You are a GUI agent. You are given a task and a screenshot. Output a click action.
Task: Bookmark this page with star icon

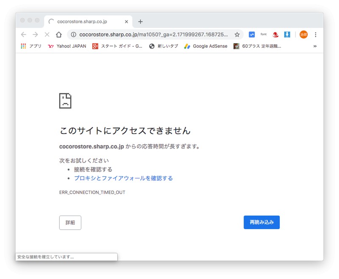click(237, 35)
